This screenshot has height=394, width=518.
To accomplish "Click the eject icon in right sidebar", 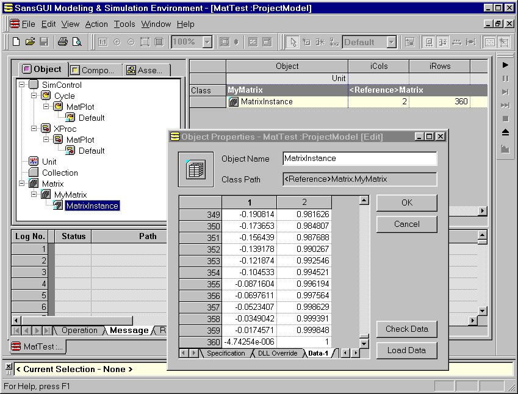I will click(x=505, y=132).
